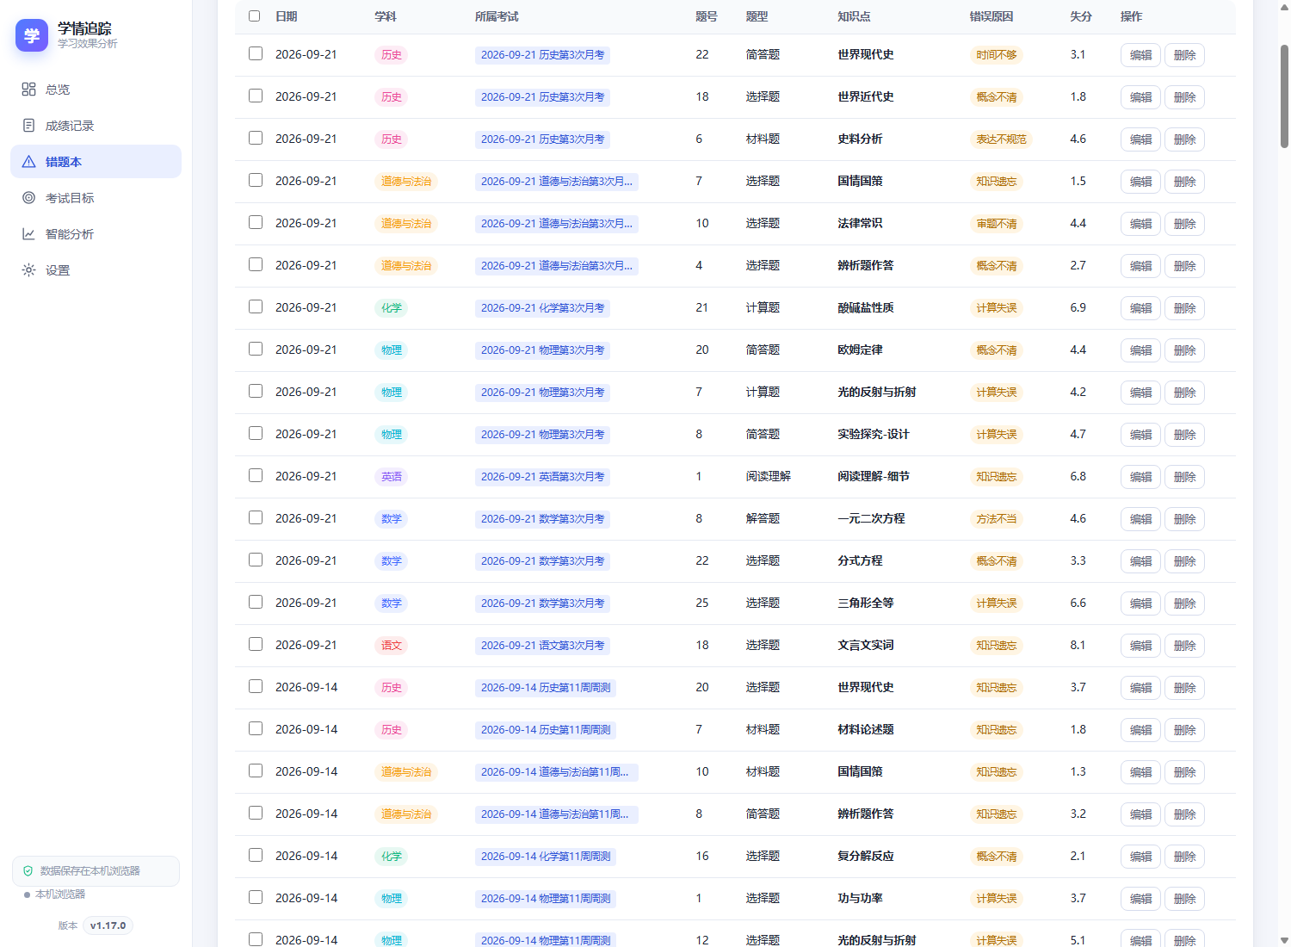1291x947 pixels.
Task: Click the 成绩记录 document icon
Action: tap(28, 126)
